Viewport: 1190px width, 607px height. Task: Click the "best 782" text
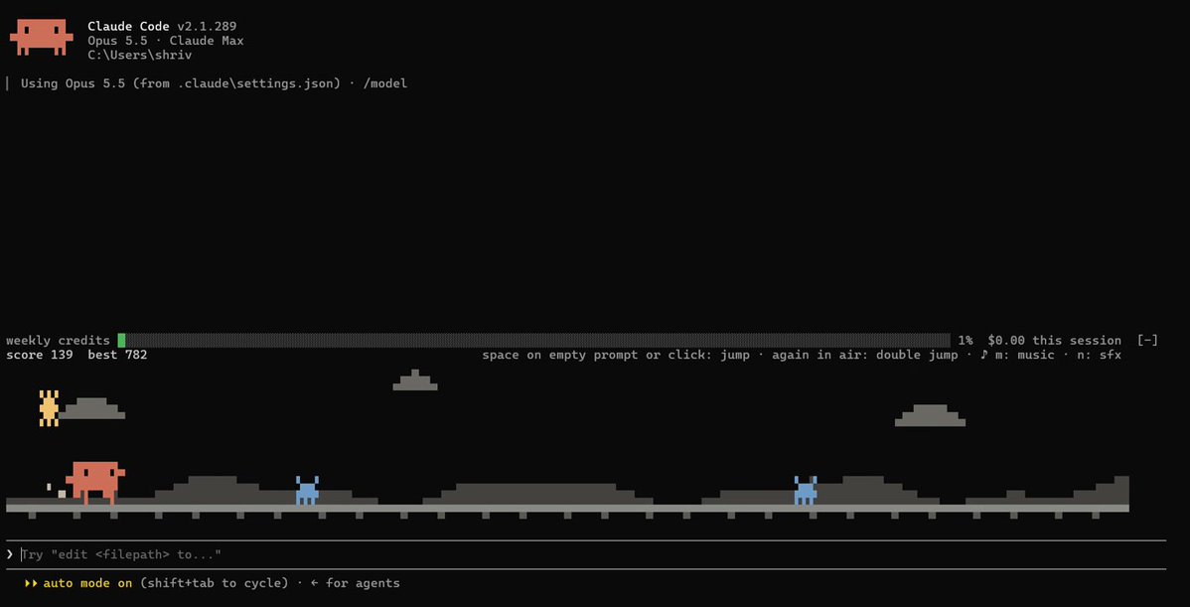[117, 355]
